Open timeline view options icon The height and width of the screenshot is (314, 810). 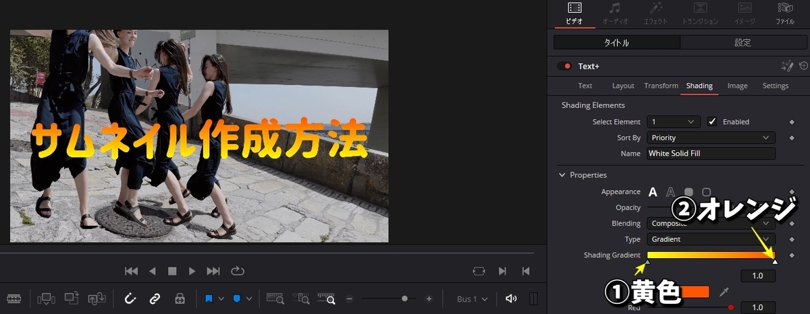tap(14, 299)
